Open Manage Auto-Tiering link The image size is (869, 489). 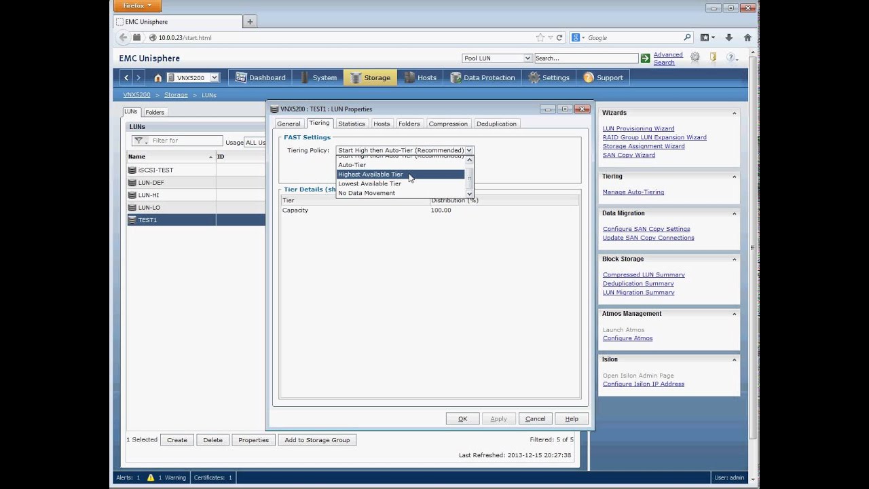633,192
